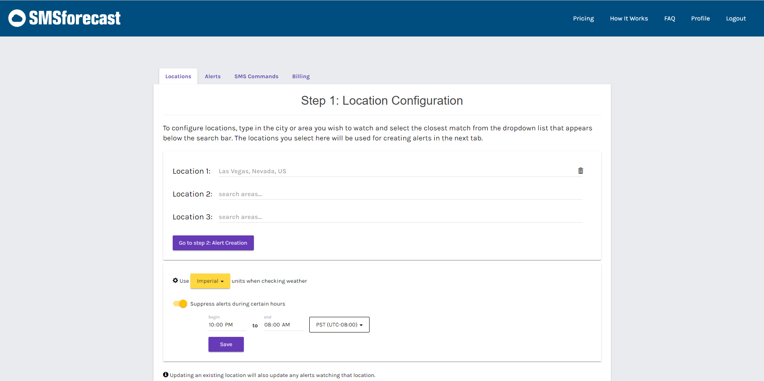Delete Location 1 with the trash icon
Image resolution: width=764 pixels, height=381 pixels.
pos(580,171)
